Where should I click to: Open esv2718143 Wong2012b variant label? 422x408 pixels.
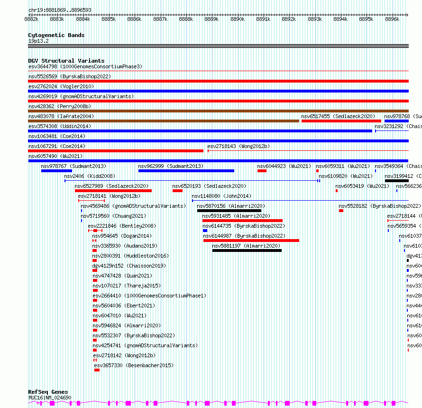239,146
